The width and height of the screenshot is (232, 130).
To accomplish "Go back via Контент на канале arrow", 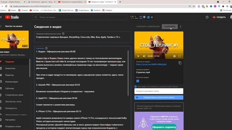I will coord(1,26).
